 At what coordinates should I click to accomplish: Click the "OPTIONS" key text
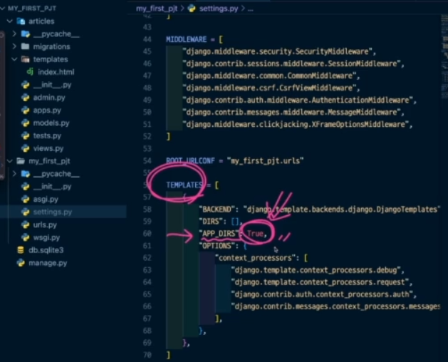(217, 246)
